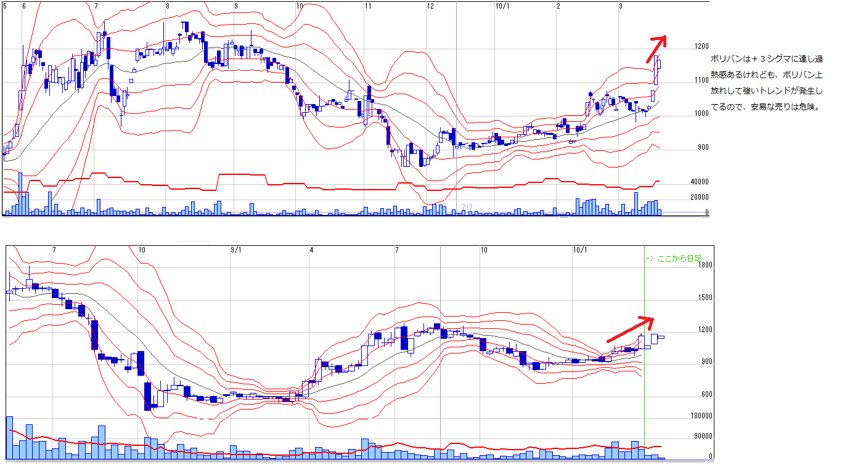
Task: Click the faint 717 label in upper chart
Action: [x=467, y=207]
